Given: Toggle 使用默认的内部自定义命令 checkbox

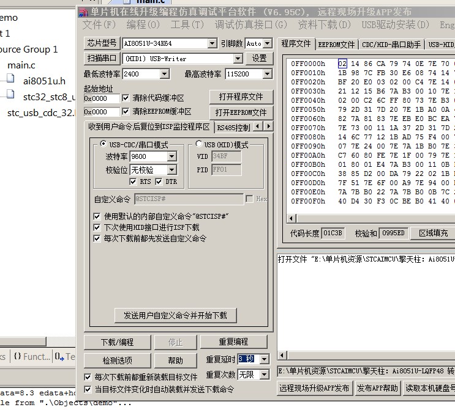Looking at the screenshot, I should point(97,216).
